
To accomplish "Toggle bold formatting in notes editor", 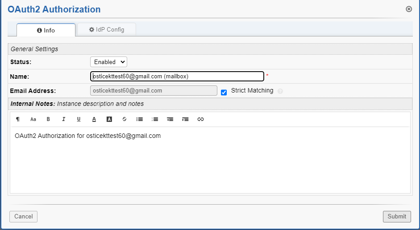I will point(48,119).
